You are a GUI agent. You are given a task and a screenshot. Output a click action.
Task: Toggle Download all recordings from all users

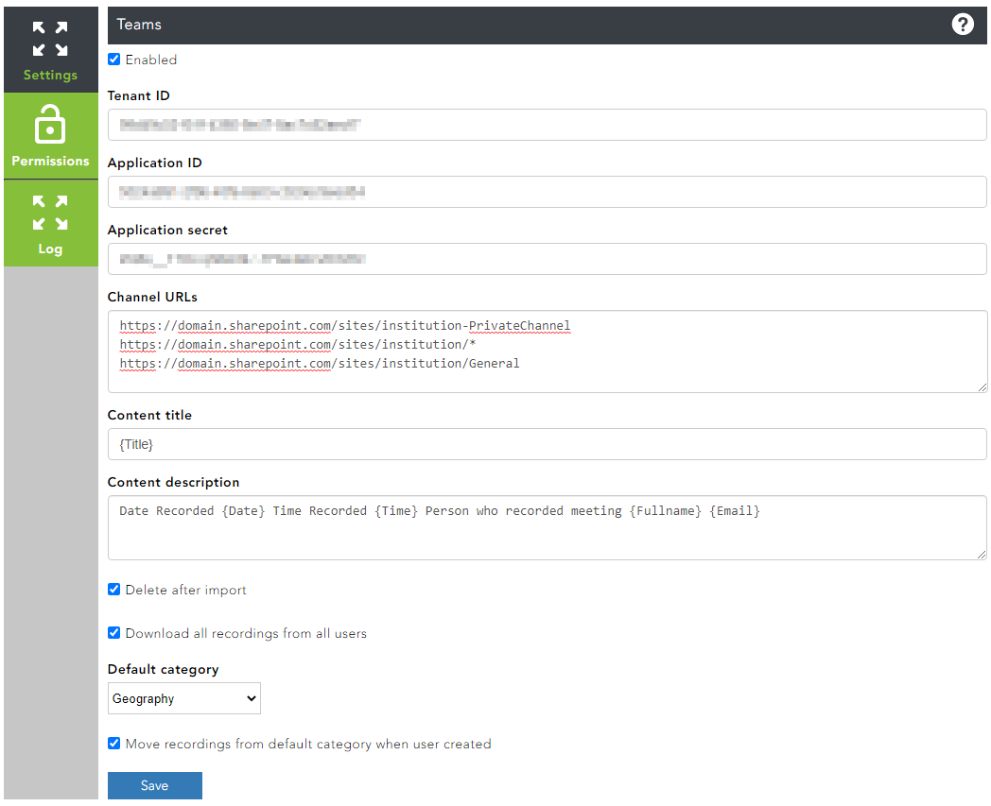[x=113, y=633]
